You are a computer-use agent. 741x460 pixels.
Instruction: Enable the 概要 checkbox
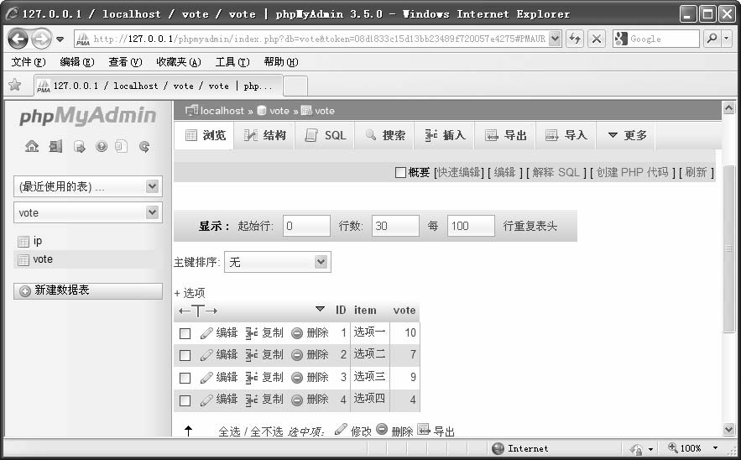(400, 173)
